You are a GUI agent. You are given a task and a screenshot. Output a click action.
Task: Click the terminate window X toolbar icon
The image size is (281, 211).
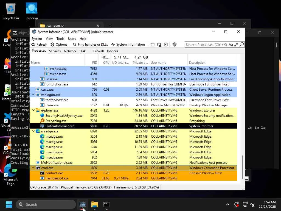pos(166,45)
